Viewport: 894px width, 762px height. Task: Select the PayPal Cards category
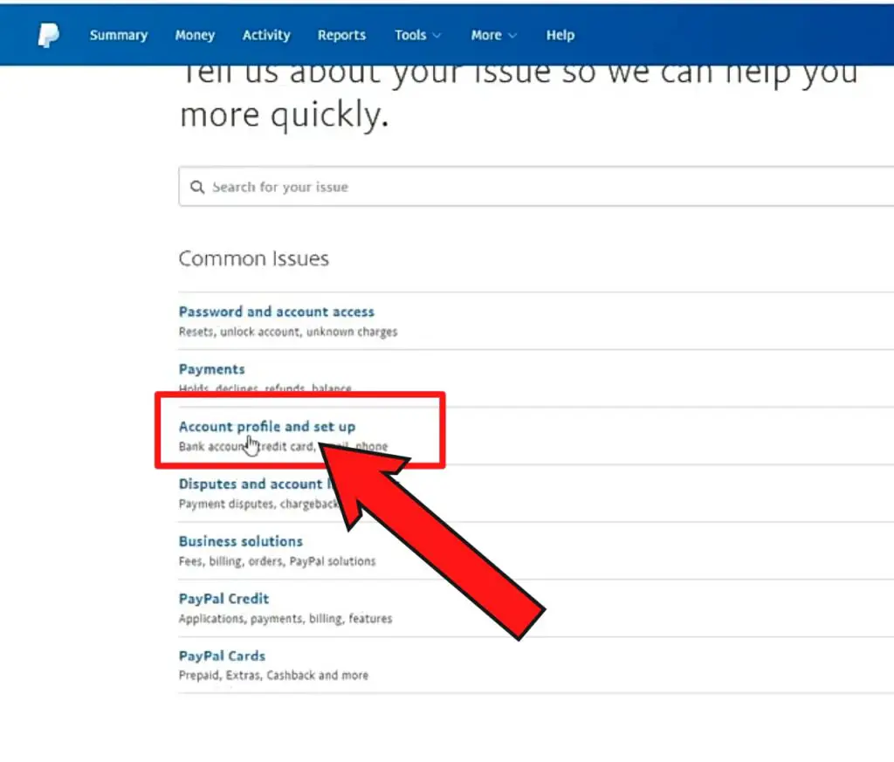point(222,656)
